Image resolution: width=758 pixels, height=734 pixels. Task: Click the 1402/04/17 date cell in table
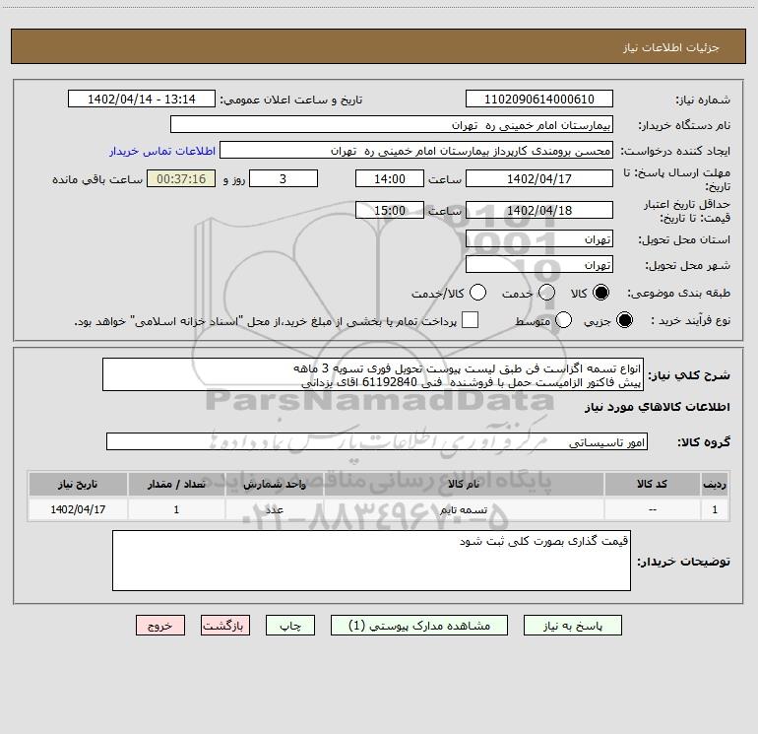[x=78, y=509]
